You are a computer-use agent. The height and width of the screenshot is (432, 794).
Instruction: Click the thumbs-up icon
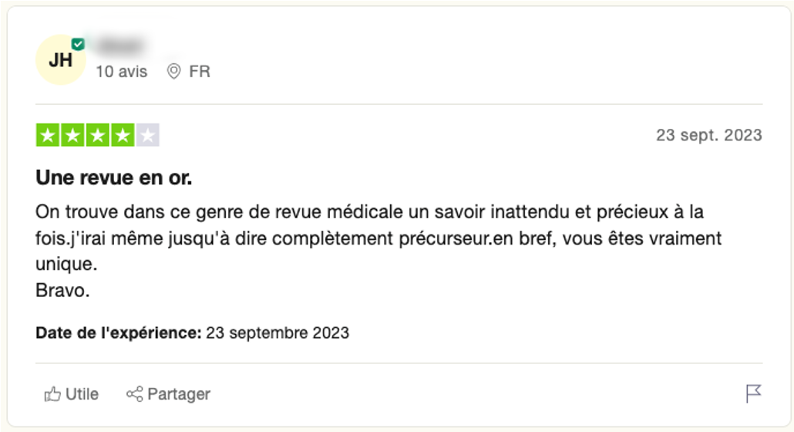52,394
